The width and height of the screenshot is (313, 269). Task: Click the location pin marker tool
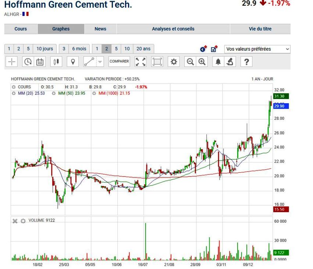[73, 62]
